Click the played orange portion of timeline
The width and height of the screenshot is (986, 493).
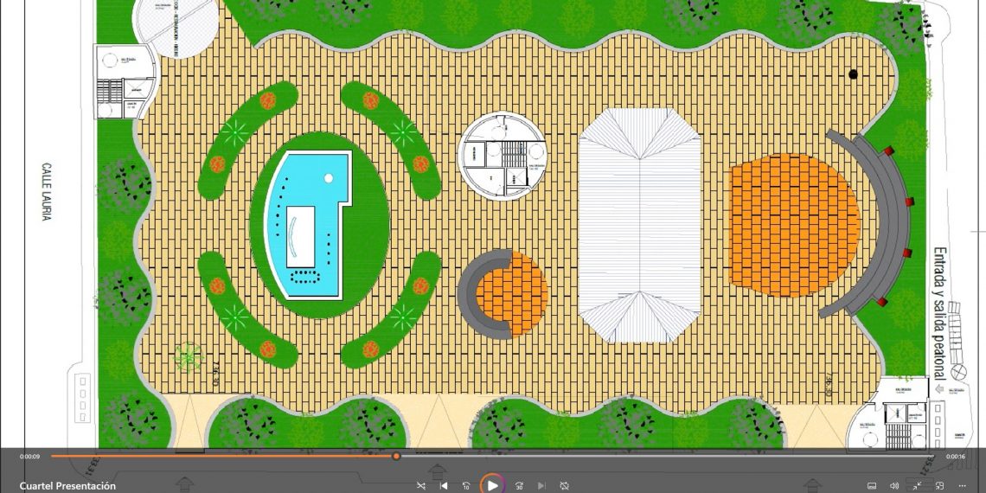[216, 456]
